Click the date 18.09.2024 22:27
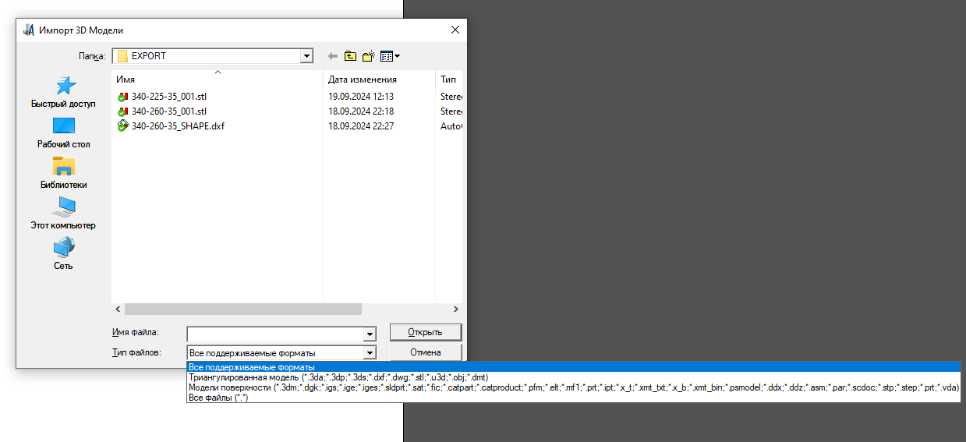Viewport: 966px width, 442px height. pos(361,126)
